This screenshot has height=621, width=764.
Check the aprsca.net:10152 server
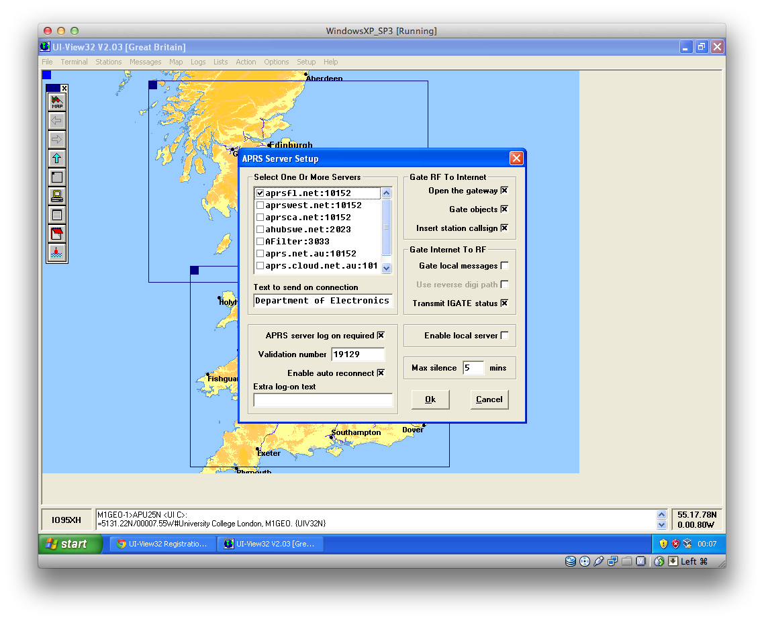click(260, 218)
